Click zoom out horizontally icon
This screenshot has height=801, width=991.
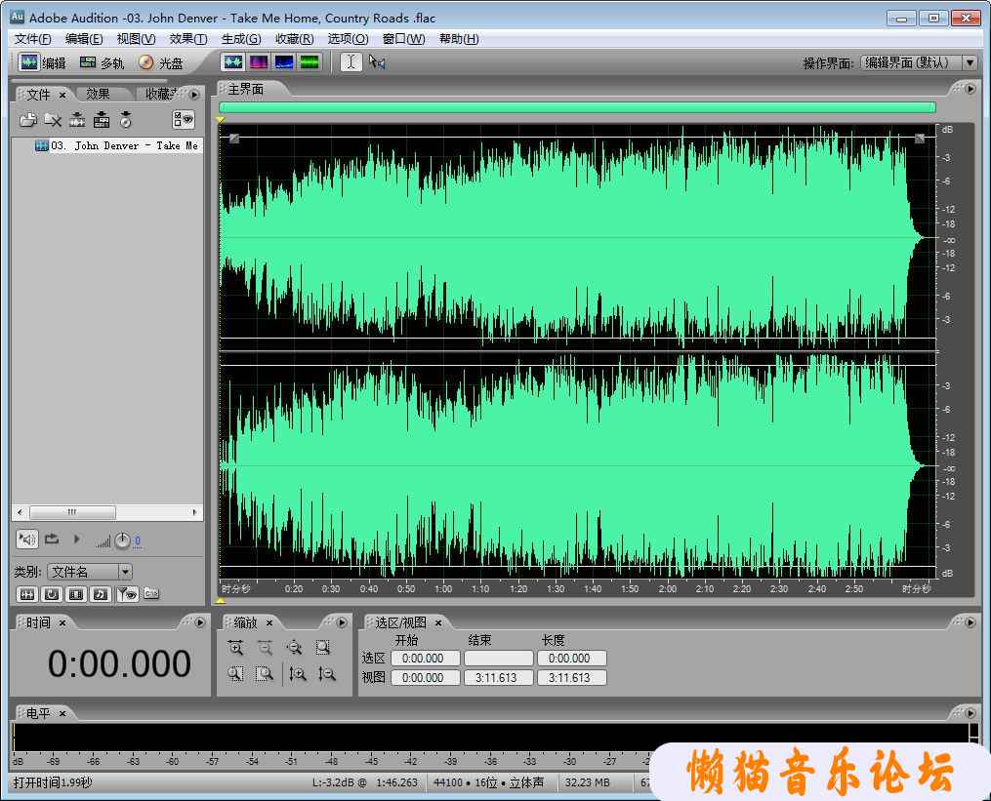pyautogui.click(x=265, y=648)
